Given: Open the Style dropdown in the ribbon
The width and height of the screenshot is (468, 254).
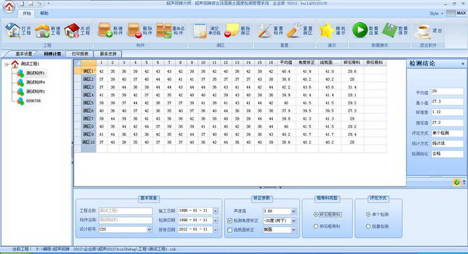Looking at the screenshot, I should [437, 13].
